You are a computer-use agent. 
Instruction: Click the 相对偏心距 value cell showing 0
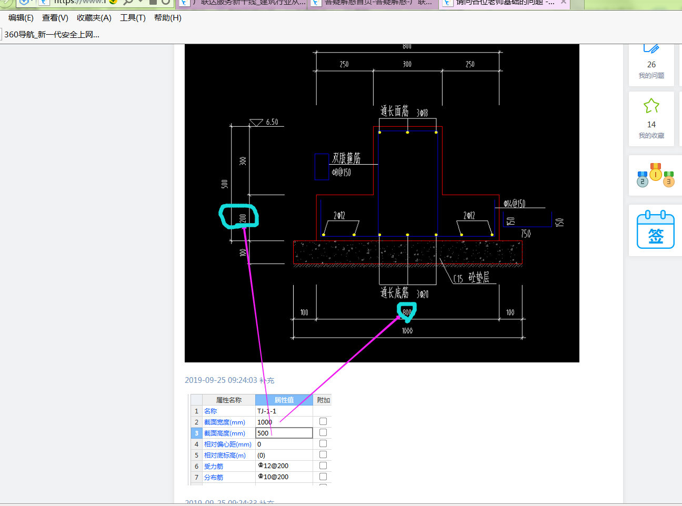284,444
